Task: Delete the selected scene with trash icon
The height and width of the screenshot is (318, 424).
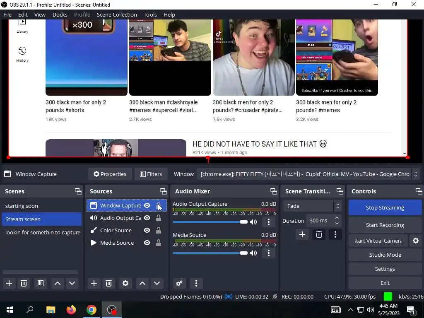Action: (x=24, y=283)
